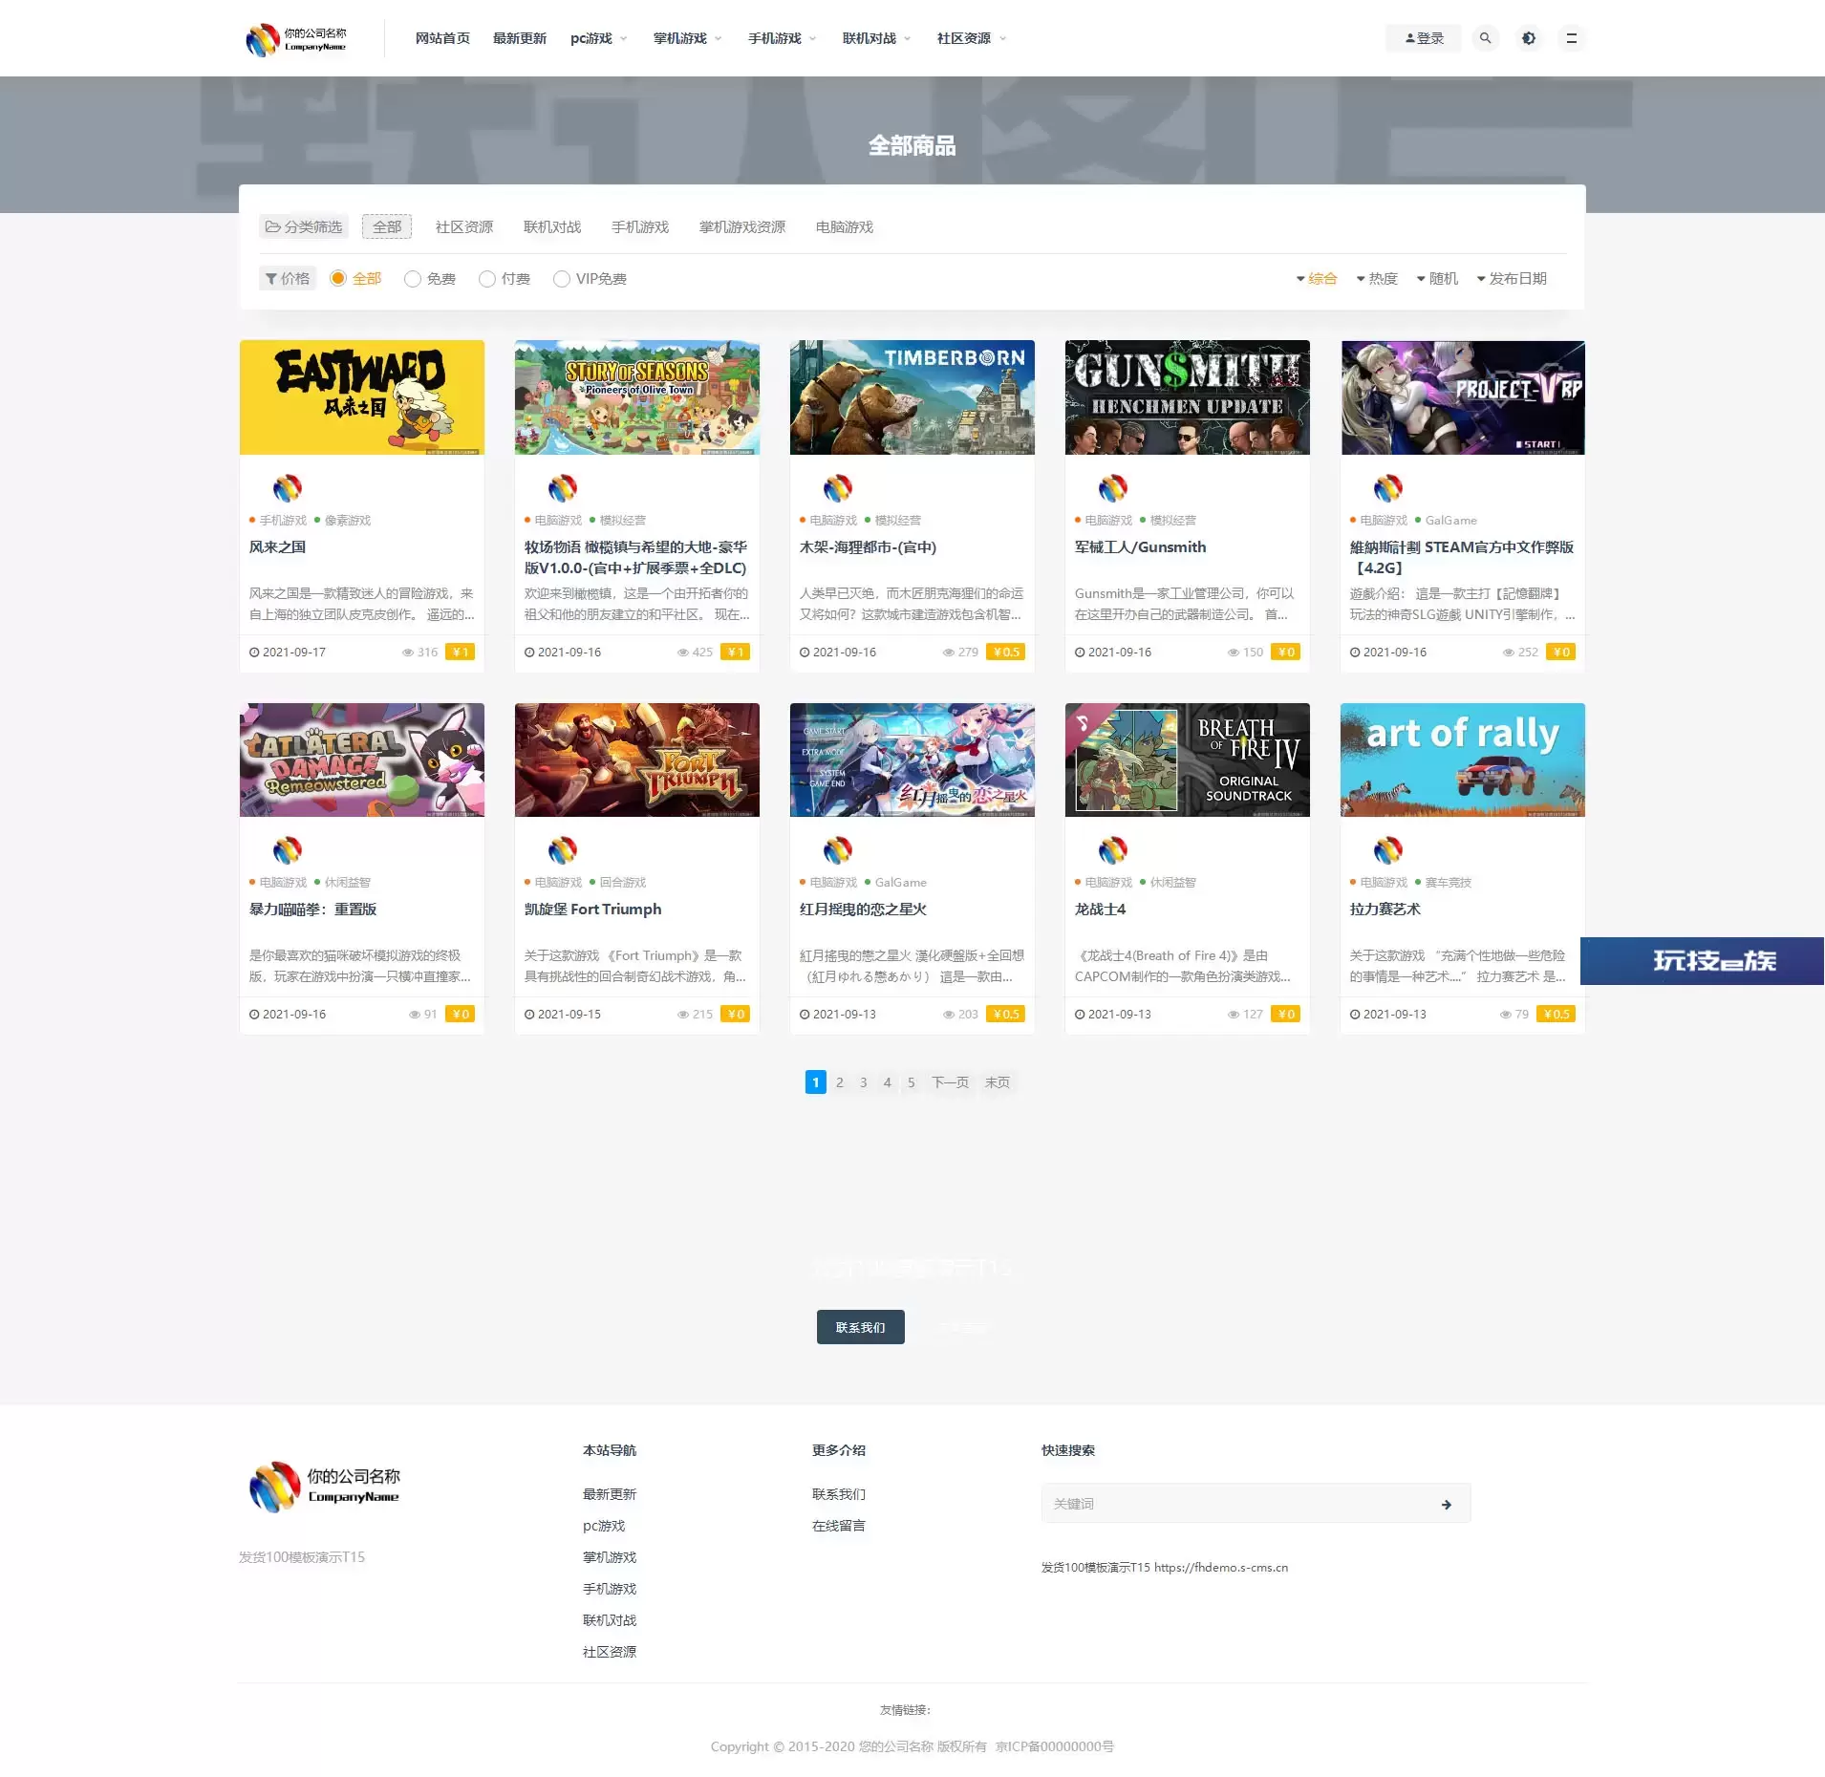Open the search icon in the header

[x=1485, y=38]
